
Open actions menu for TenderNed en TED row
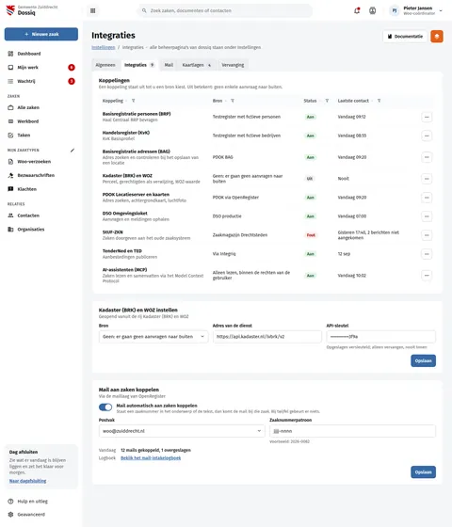click(427, 254)
